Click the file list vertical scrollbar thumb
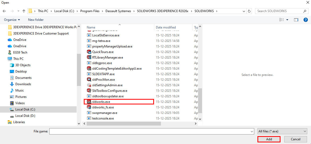The width and height of the screenshot is (311, 144). tap(200, 100)
